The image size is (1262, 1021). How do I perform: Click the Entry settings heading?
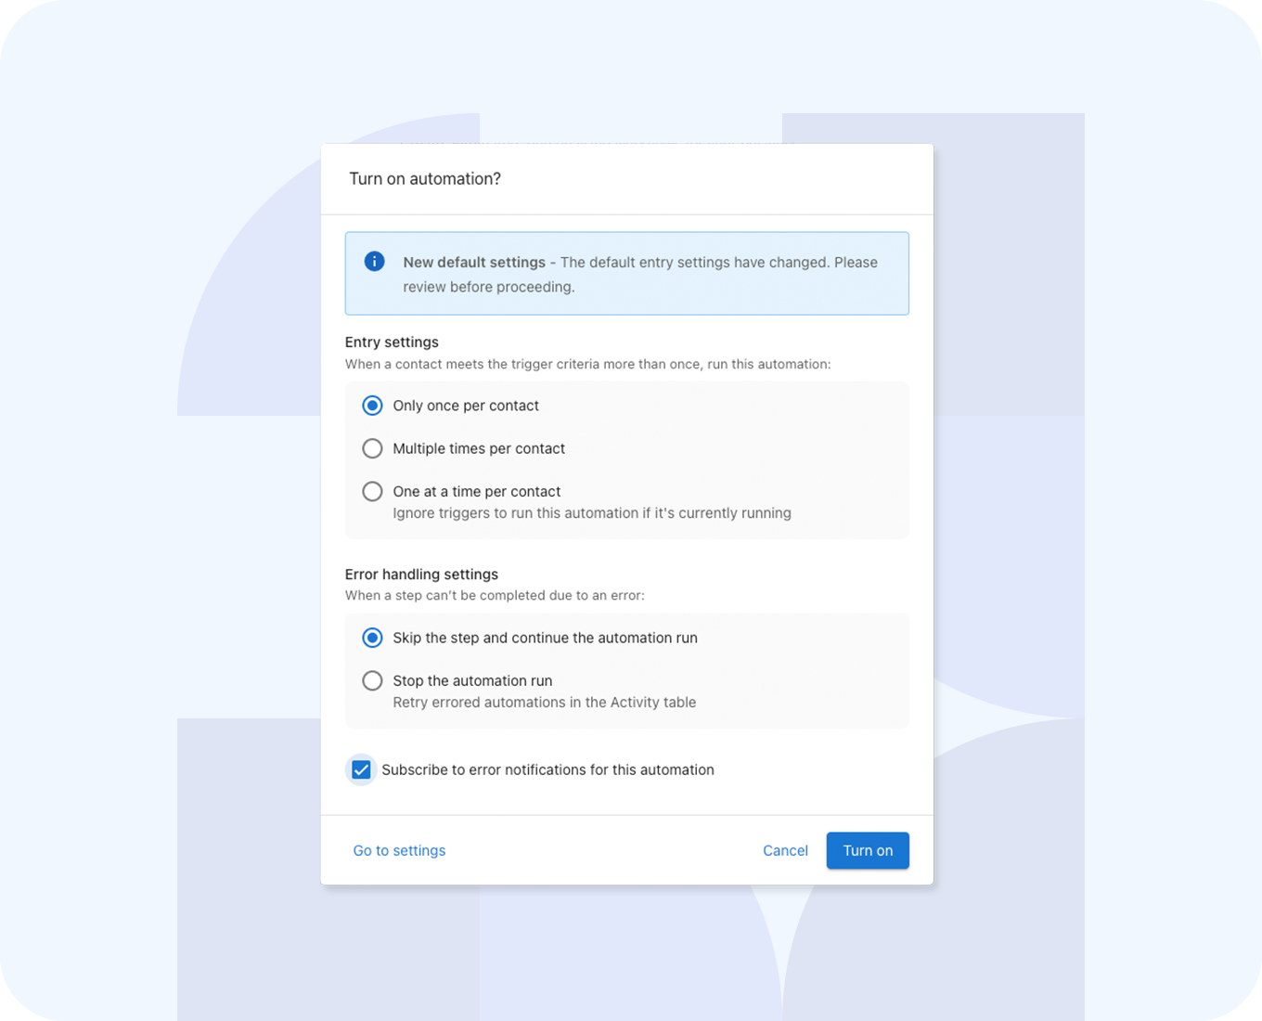point(392,342)
